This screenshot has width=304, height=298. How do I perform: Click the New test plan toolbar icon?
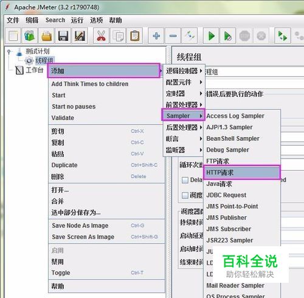pyautogui.click(x=13, y=36)
